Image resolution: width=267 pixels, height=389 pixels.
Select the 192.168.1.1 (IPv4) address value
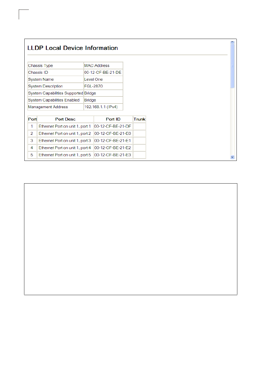click(x=101, y=107)
